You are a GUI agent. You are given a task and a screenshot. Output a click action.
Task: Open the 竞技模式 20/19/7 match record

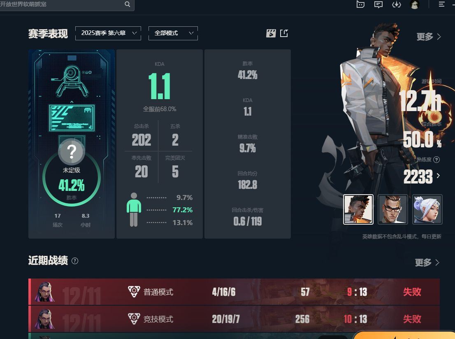coord(234,319)
